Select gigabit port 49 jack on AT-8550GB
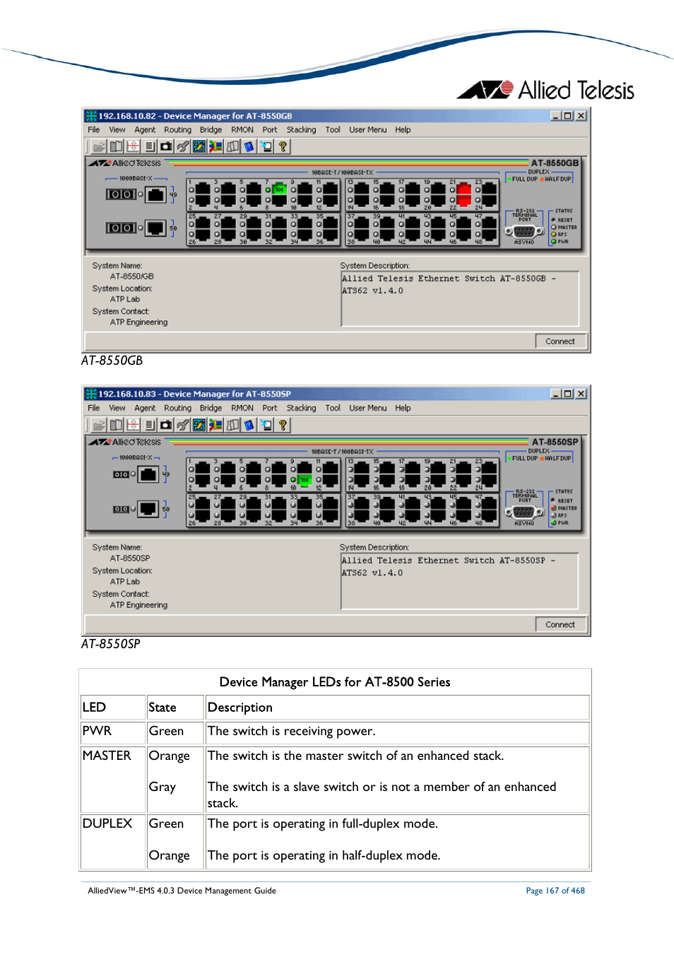 click(156, 194)
